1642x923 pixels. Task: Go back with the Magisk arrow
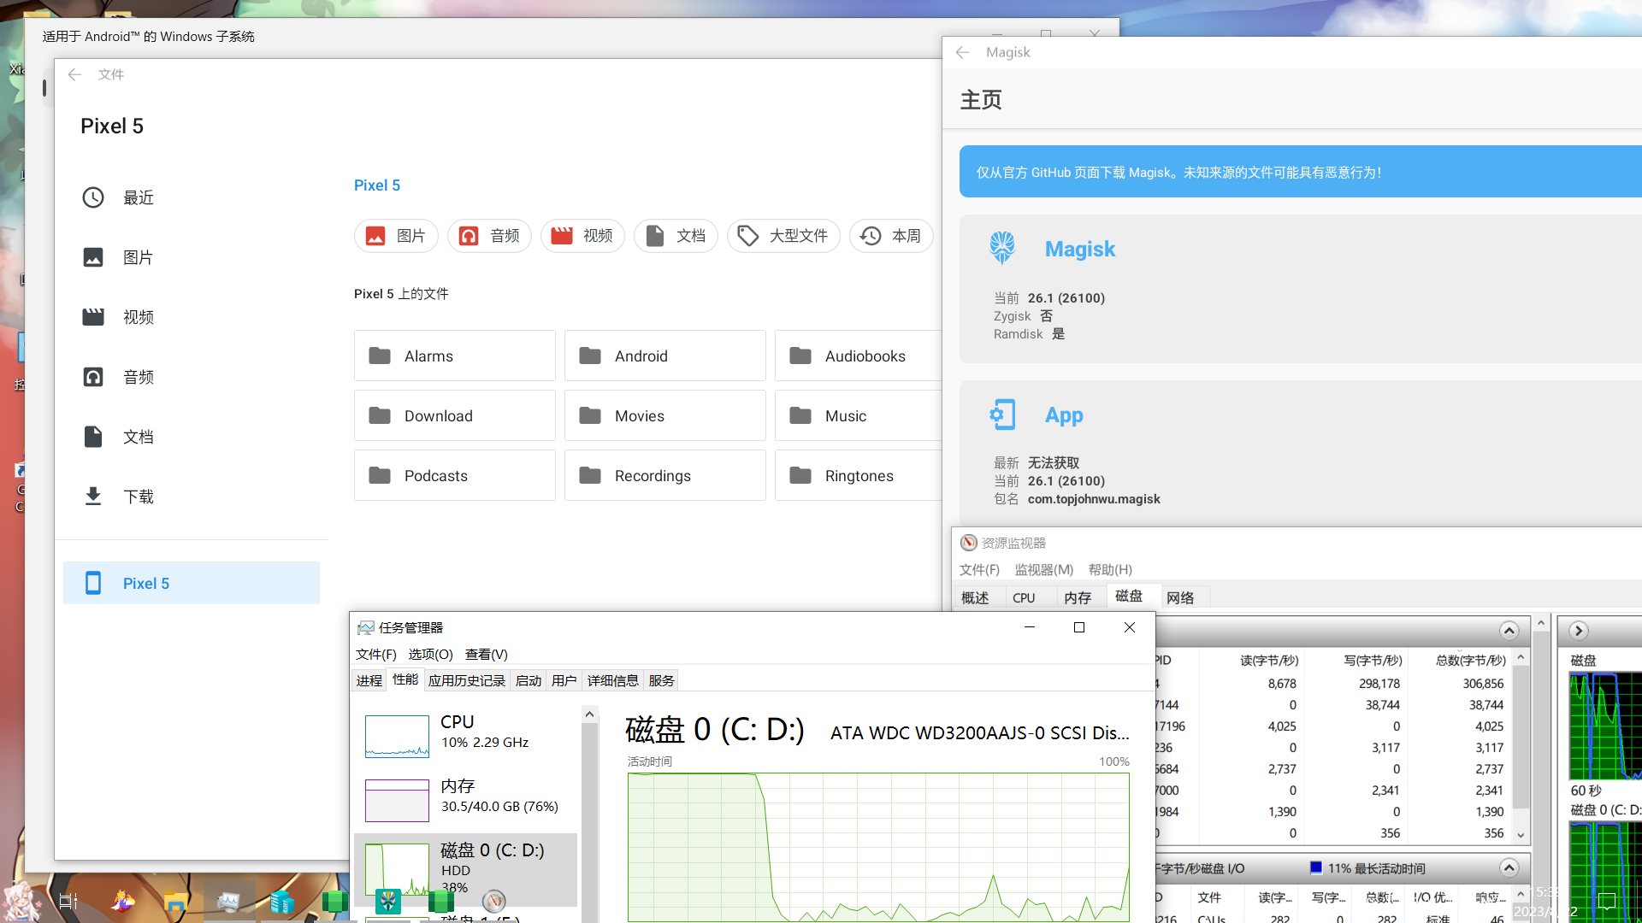tap(962, 52)
